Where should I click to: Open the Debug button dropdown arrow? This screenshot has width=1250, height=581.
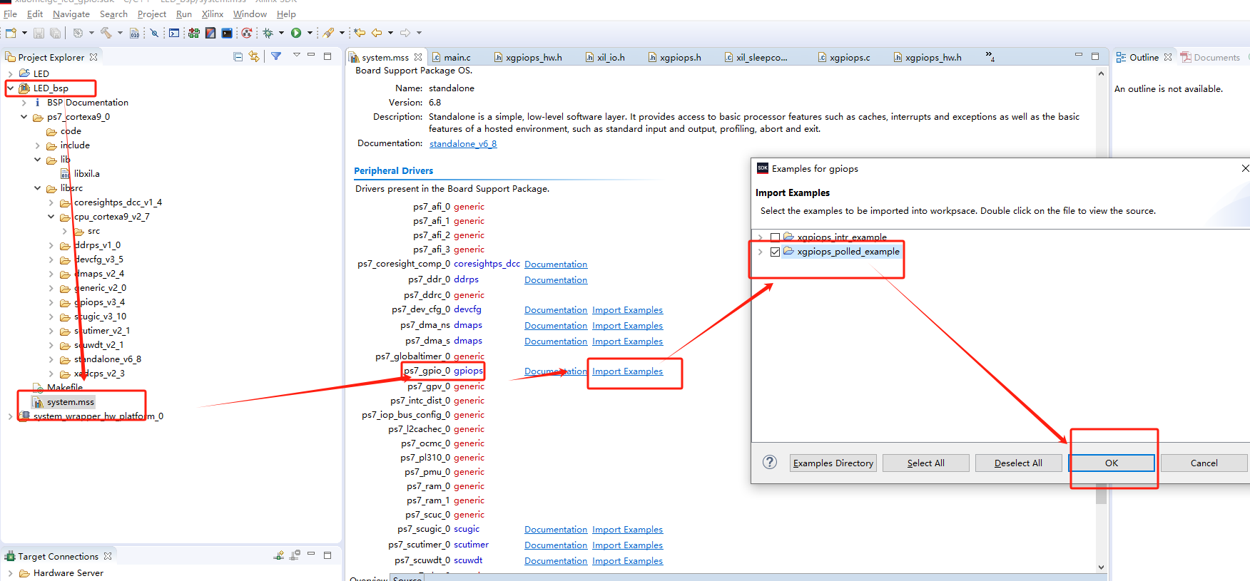click(281, 33)
